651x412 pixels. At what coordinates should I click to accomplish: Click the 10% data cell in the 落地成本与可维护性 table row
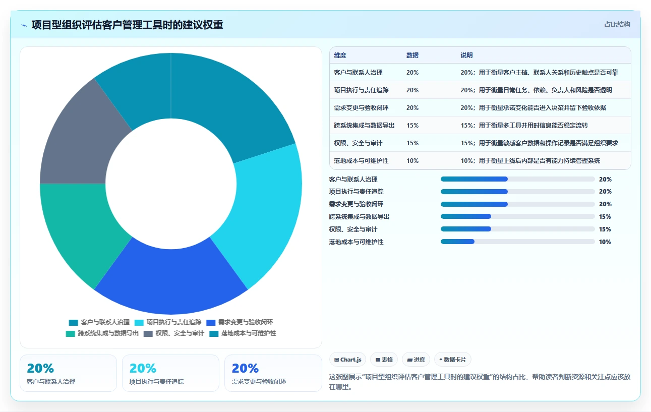(x=412, y=161)
